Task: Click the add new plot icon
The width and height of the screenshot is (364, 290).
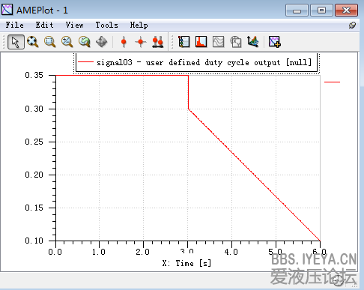Action: [275, 42]
